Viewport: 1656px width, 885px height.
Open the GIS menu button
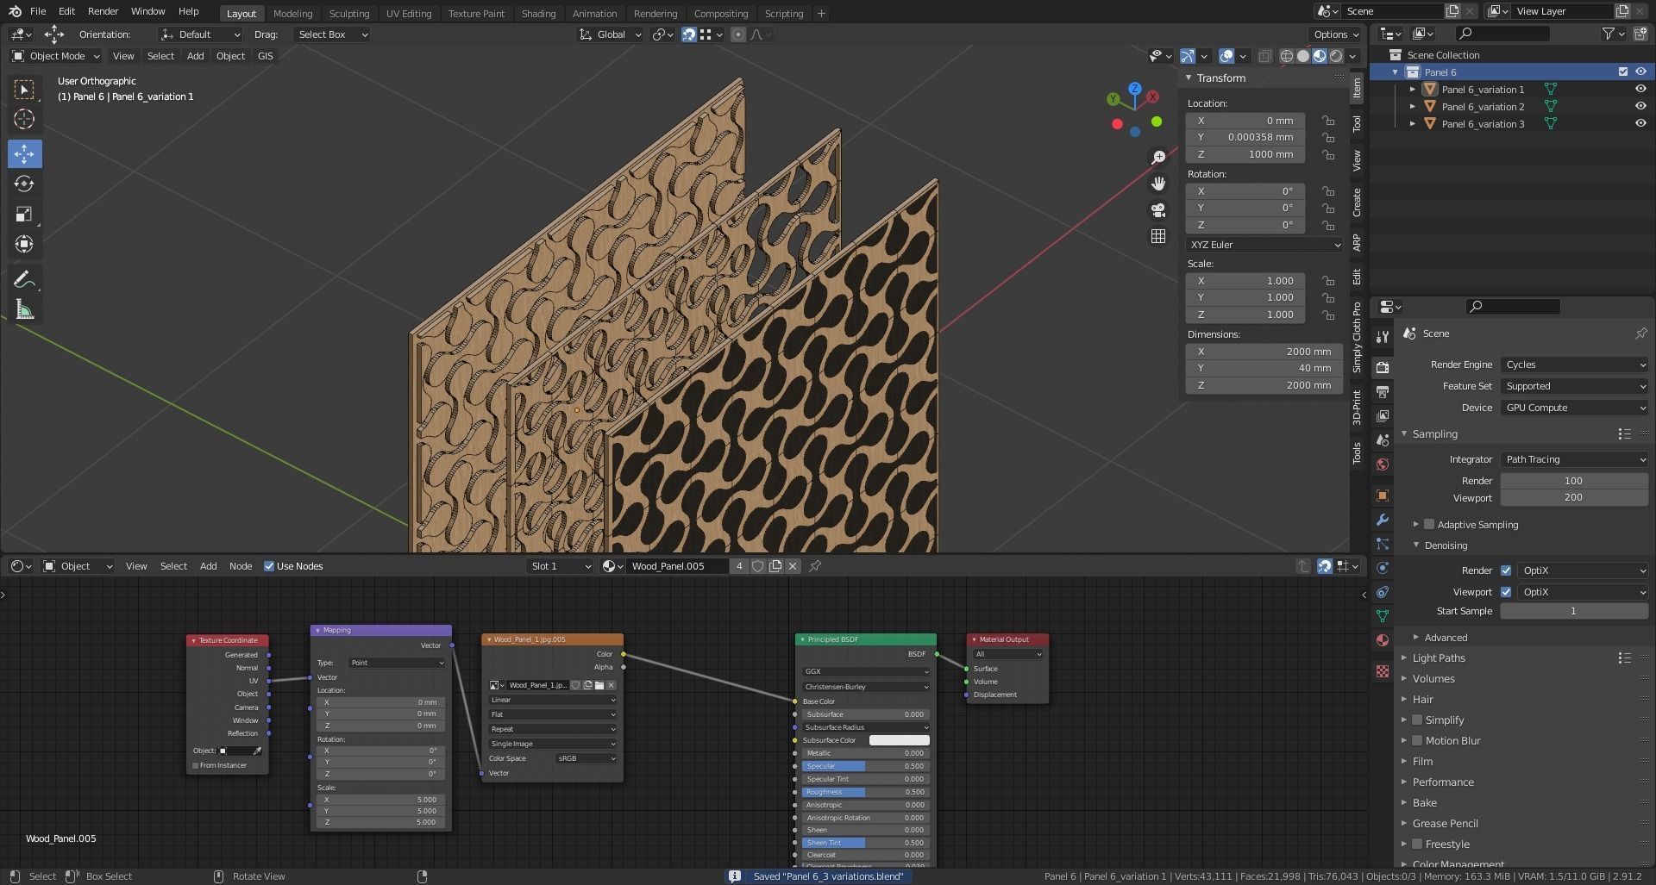[265, 56]
